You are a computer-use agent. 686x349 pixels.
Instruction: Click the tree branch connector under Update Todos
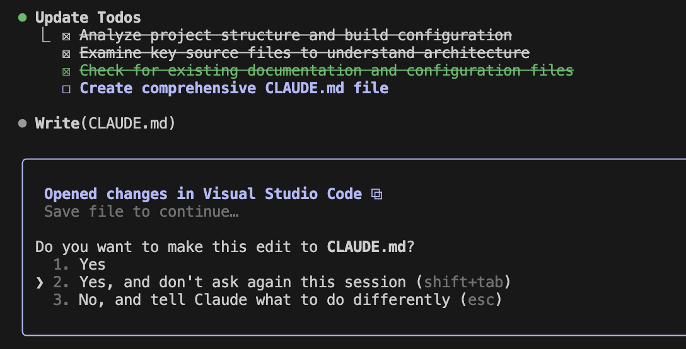pos(45,36)
